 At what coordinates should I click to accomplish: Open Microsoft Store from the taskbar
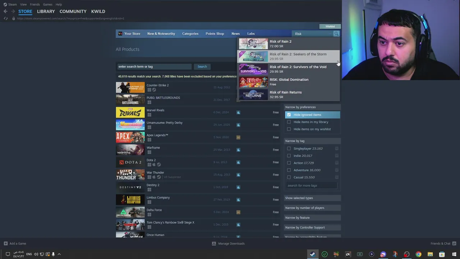point(442,254)
